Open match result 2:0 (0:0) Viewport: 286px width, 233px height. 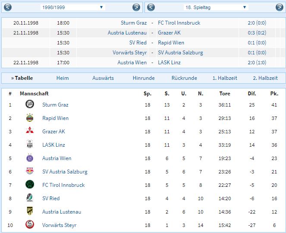(x=257, y=23)
